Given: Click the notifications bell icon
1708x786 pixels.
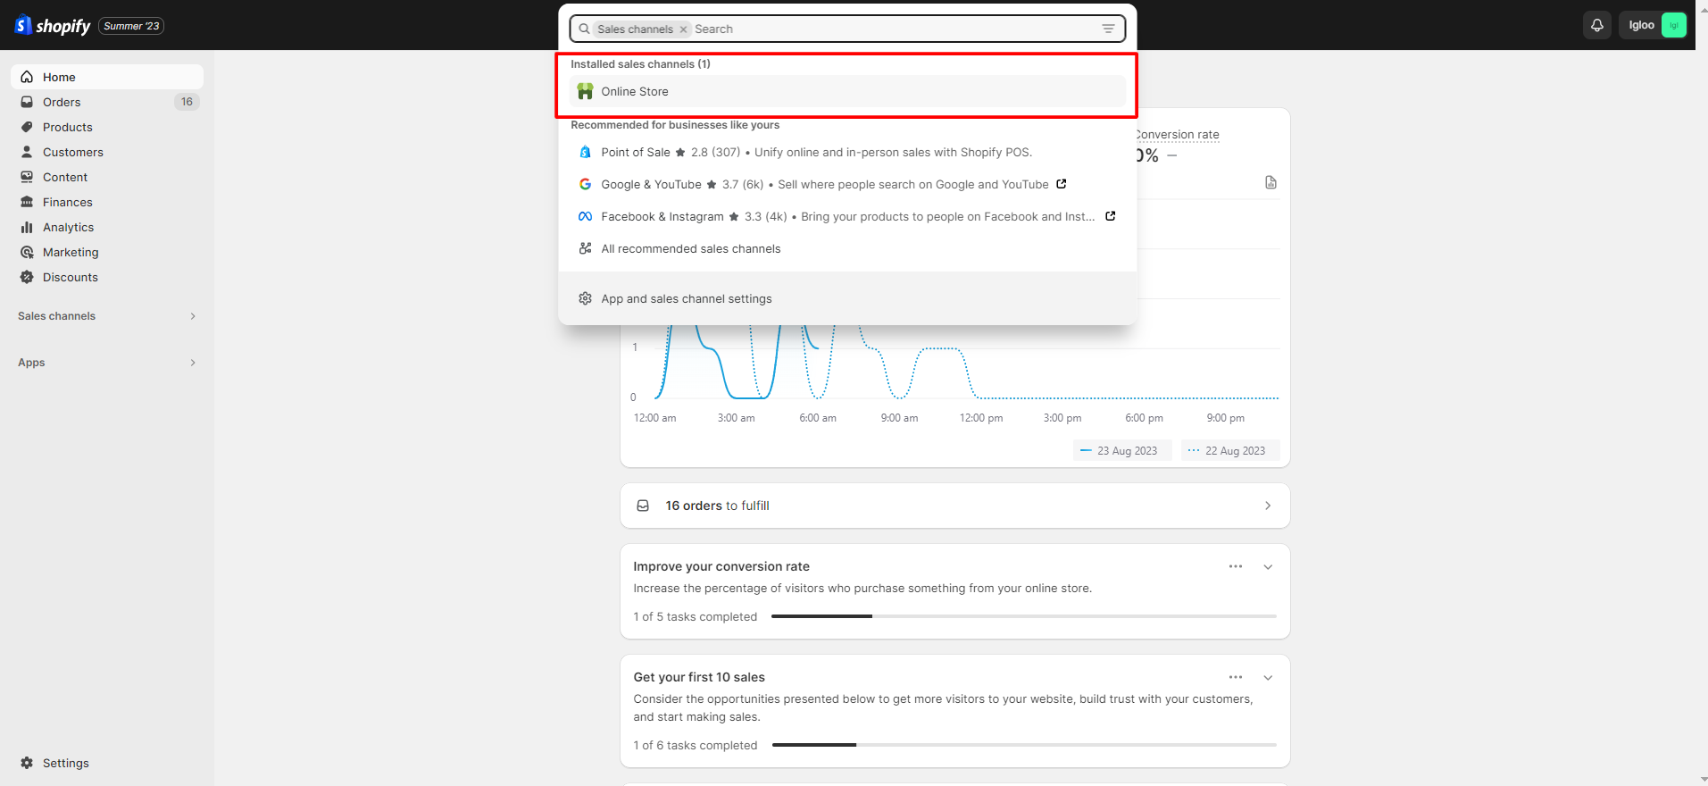Looking at the screenshot, I should 1596,25.
